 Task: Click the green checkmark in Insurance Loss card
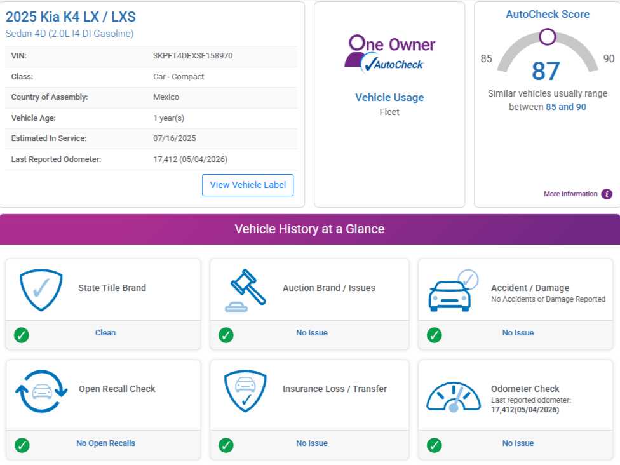pos(226,445)
